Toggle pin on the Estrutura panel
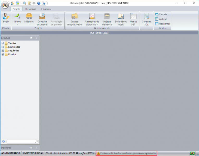Screen dimensions: 199x156 coord(36,38)
